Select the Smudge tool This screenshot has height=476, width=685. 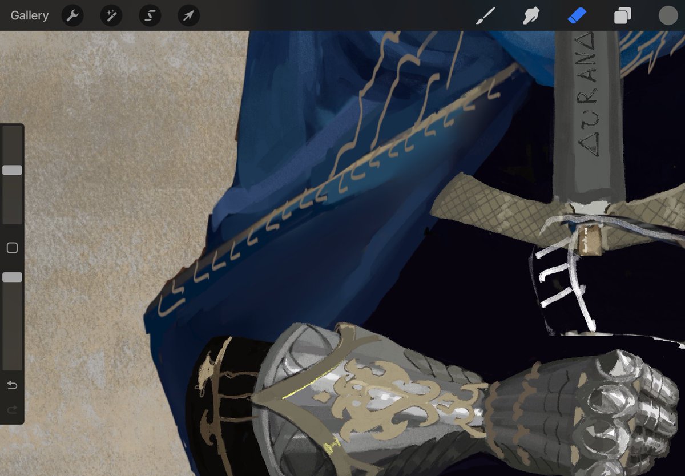531,16
